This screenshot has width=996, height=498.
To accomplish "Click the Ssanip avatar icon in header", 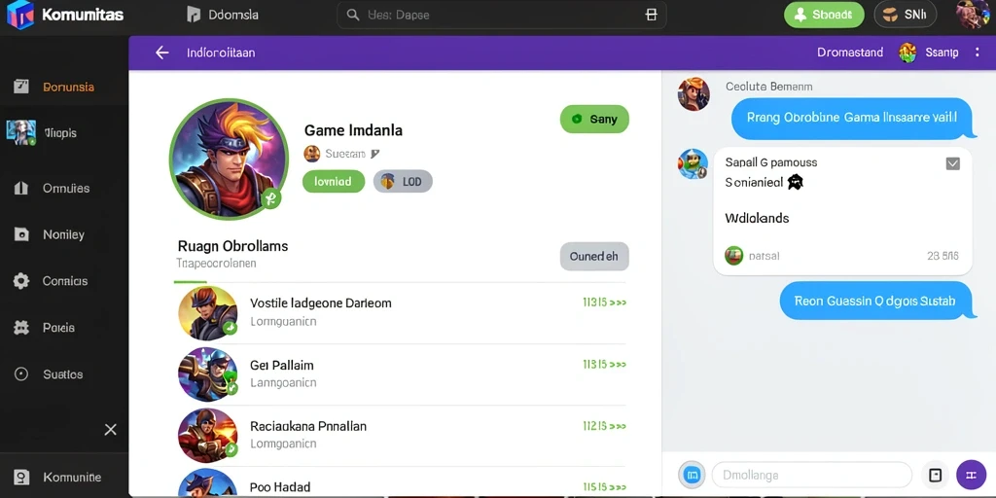I will 907,53.
